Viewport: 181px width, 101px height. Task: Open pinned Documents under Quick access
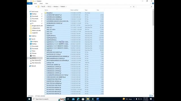(x=35, y=19)
